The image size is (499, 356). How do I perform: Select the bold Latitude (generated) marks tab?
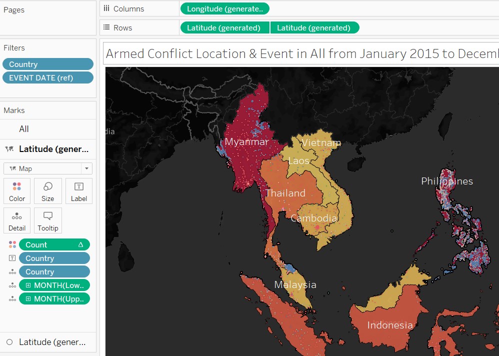click(x=53, y=149)
